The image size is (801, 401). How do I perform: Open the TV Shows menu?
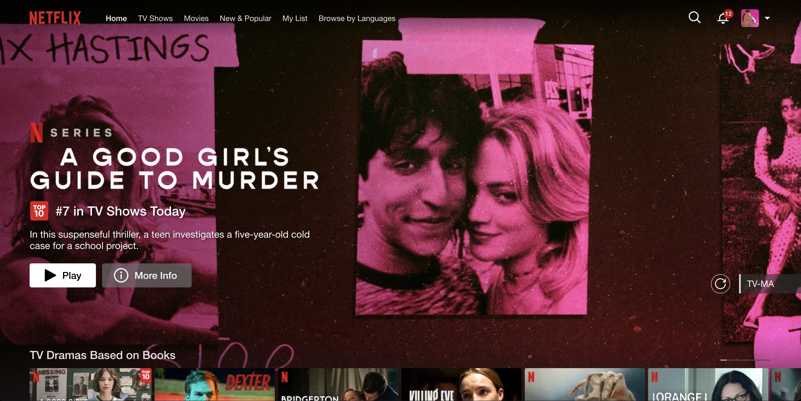point(155,18)
